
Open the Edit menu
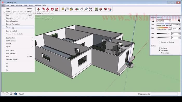tap(8, 5)
